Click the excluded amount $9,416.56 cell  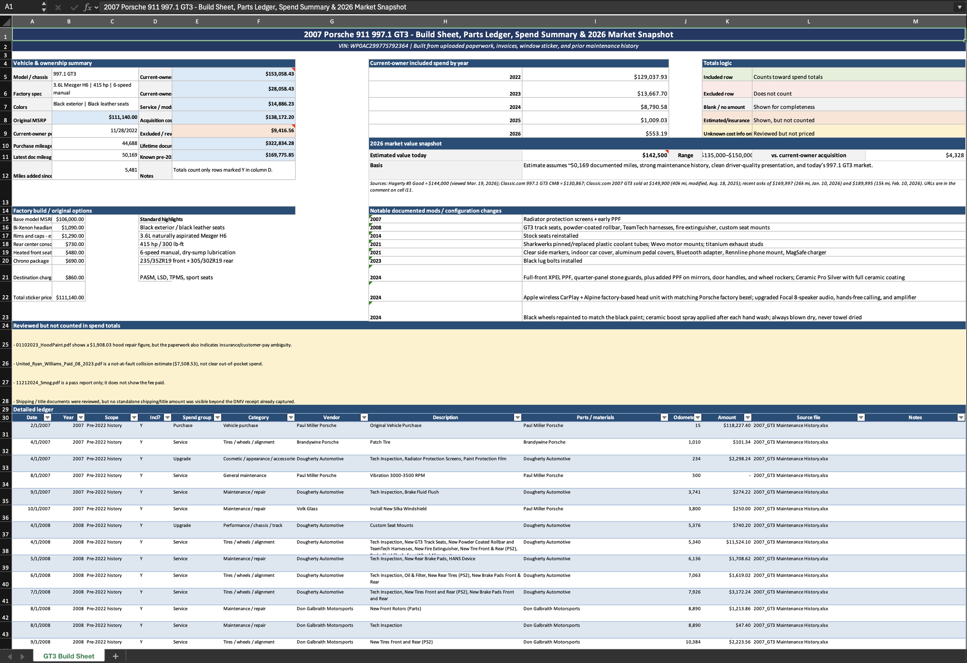point(233,131)
